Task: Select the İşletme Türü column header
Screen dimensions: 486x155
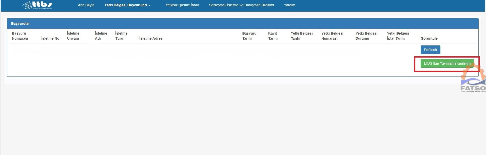Action: [x=121, y=36]
